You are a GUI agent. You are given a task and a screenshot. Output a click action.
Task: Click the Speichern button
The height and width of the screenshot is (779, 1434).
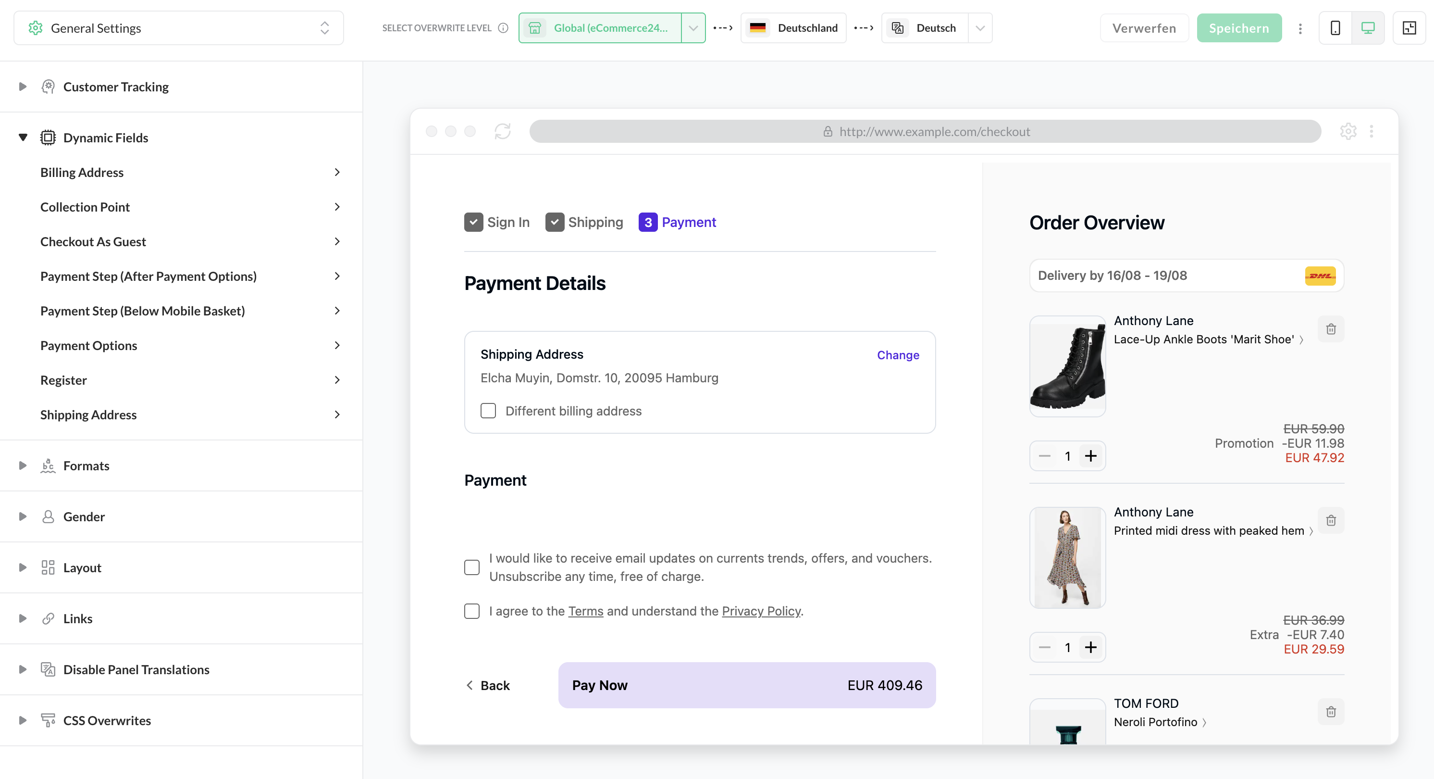(1238, 28)
